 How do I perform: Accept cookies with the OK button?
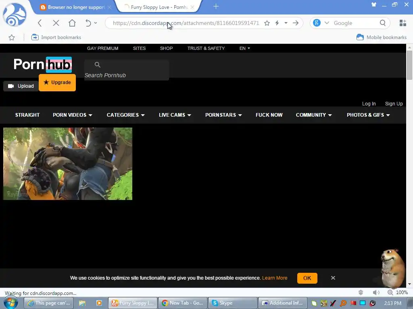(x=307, y=278)
